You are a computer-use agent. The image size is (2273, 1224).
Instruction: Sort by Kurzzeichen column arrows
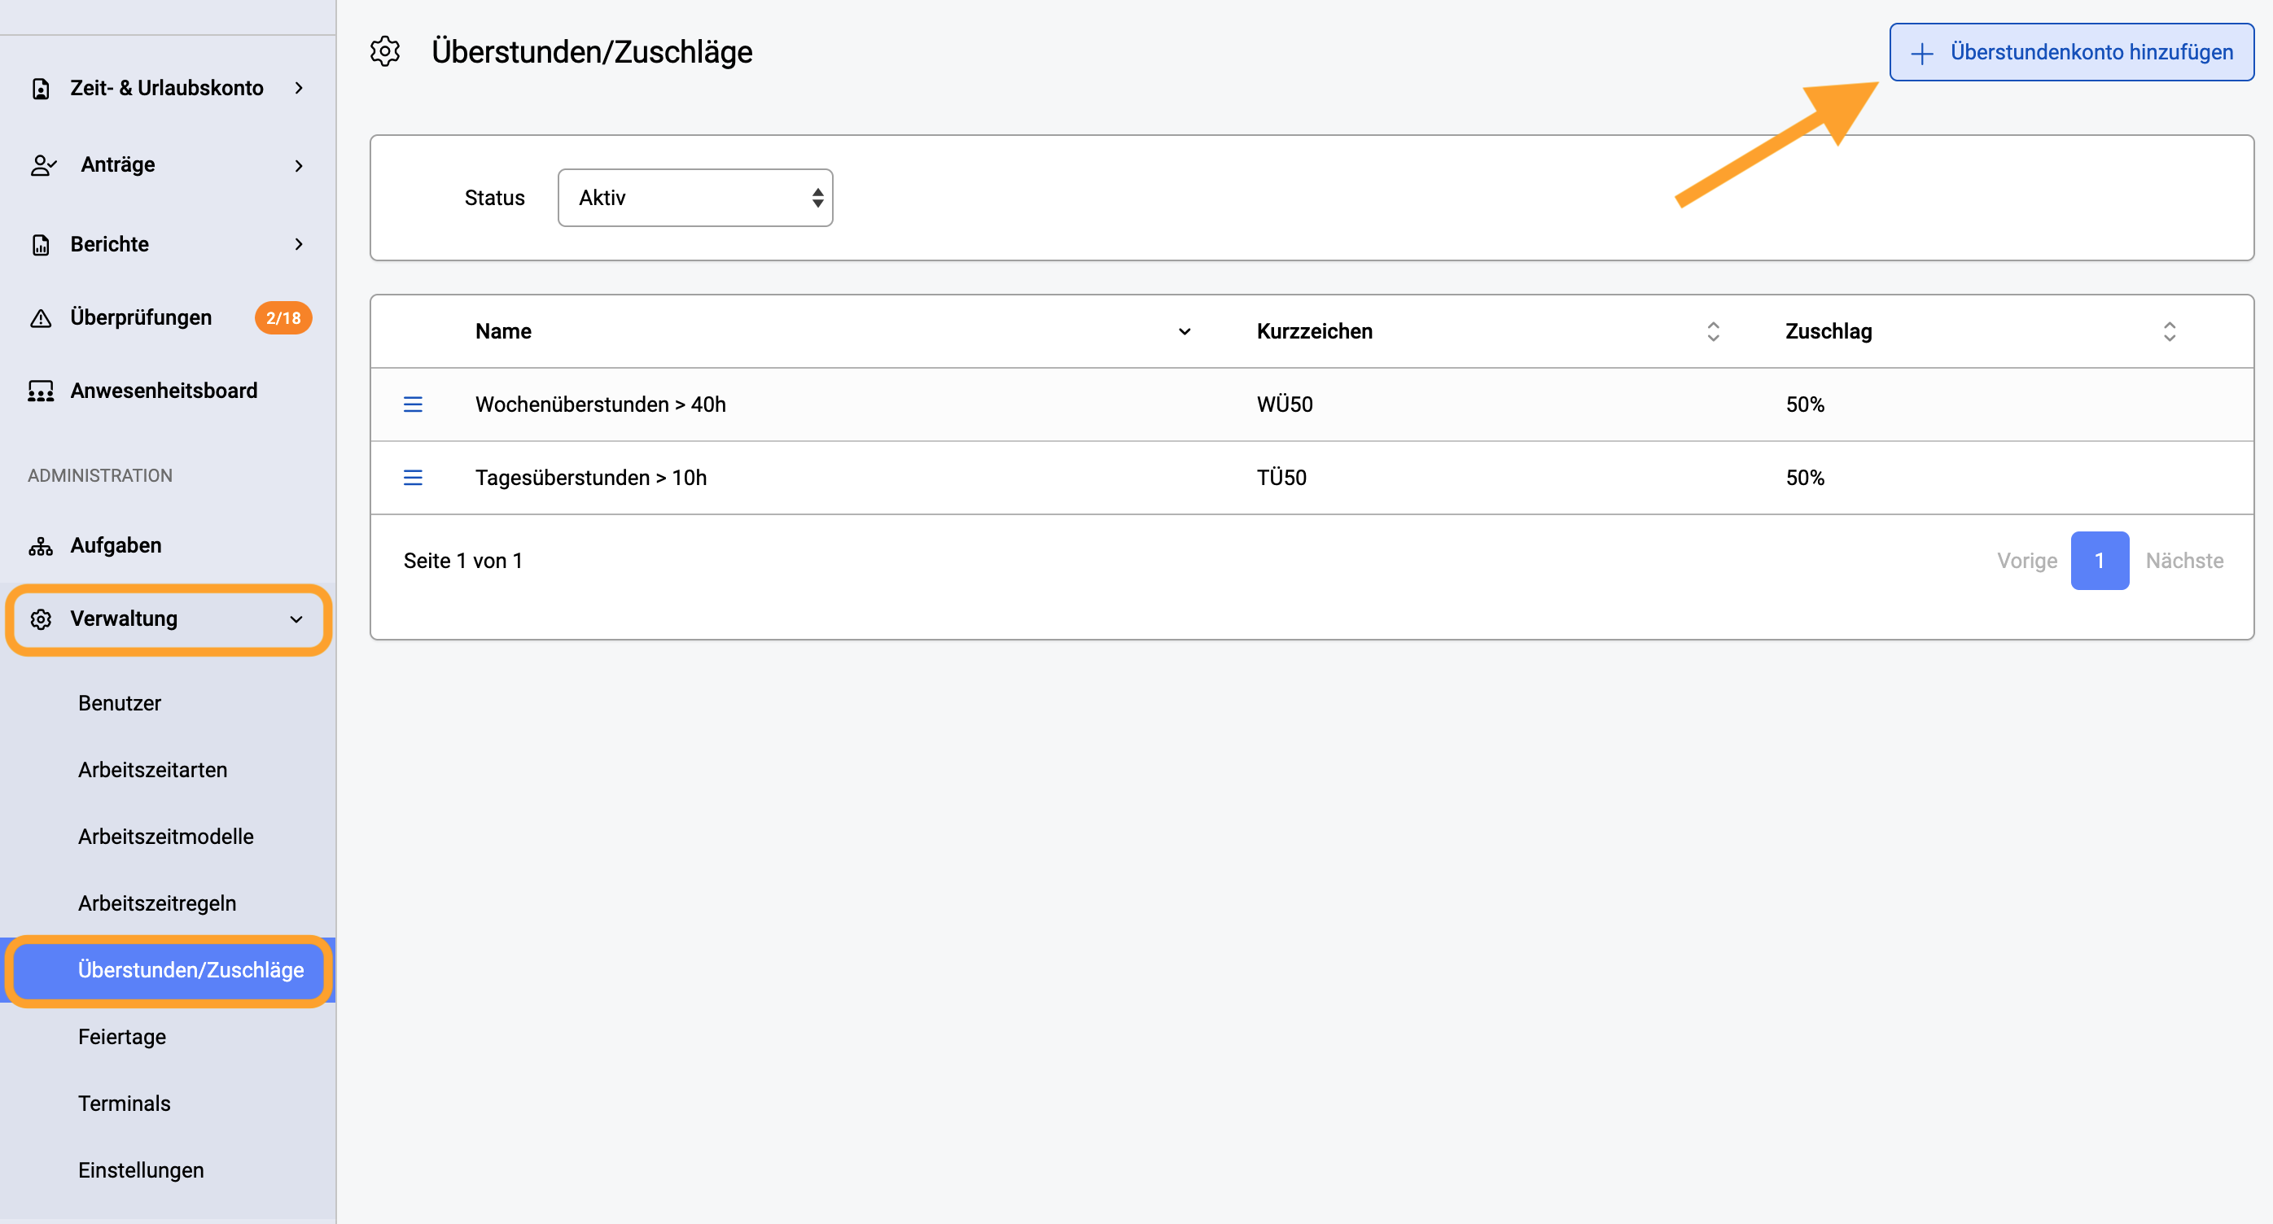coord(1713,331)
